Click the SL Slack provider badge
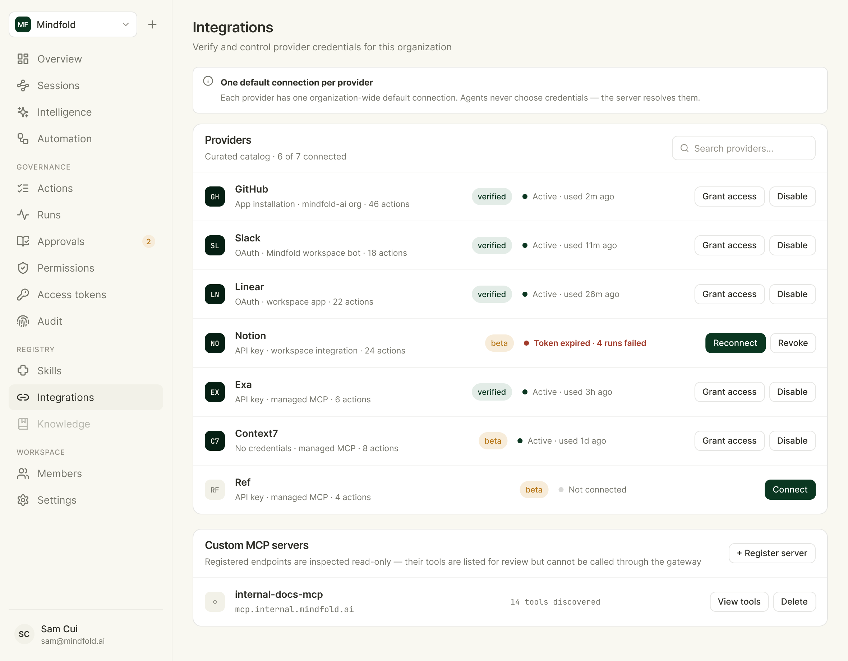 (x=215, y=245)
